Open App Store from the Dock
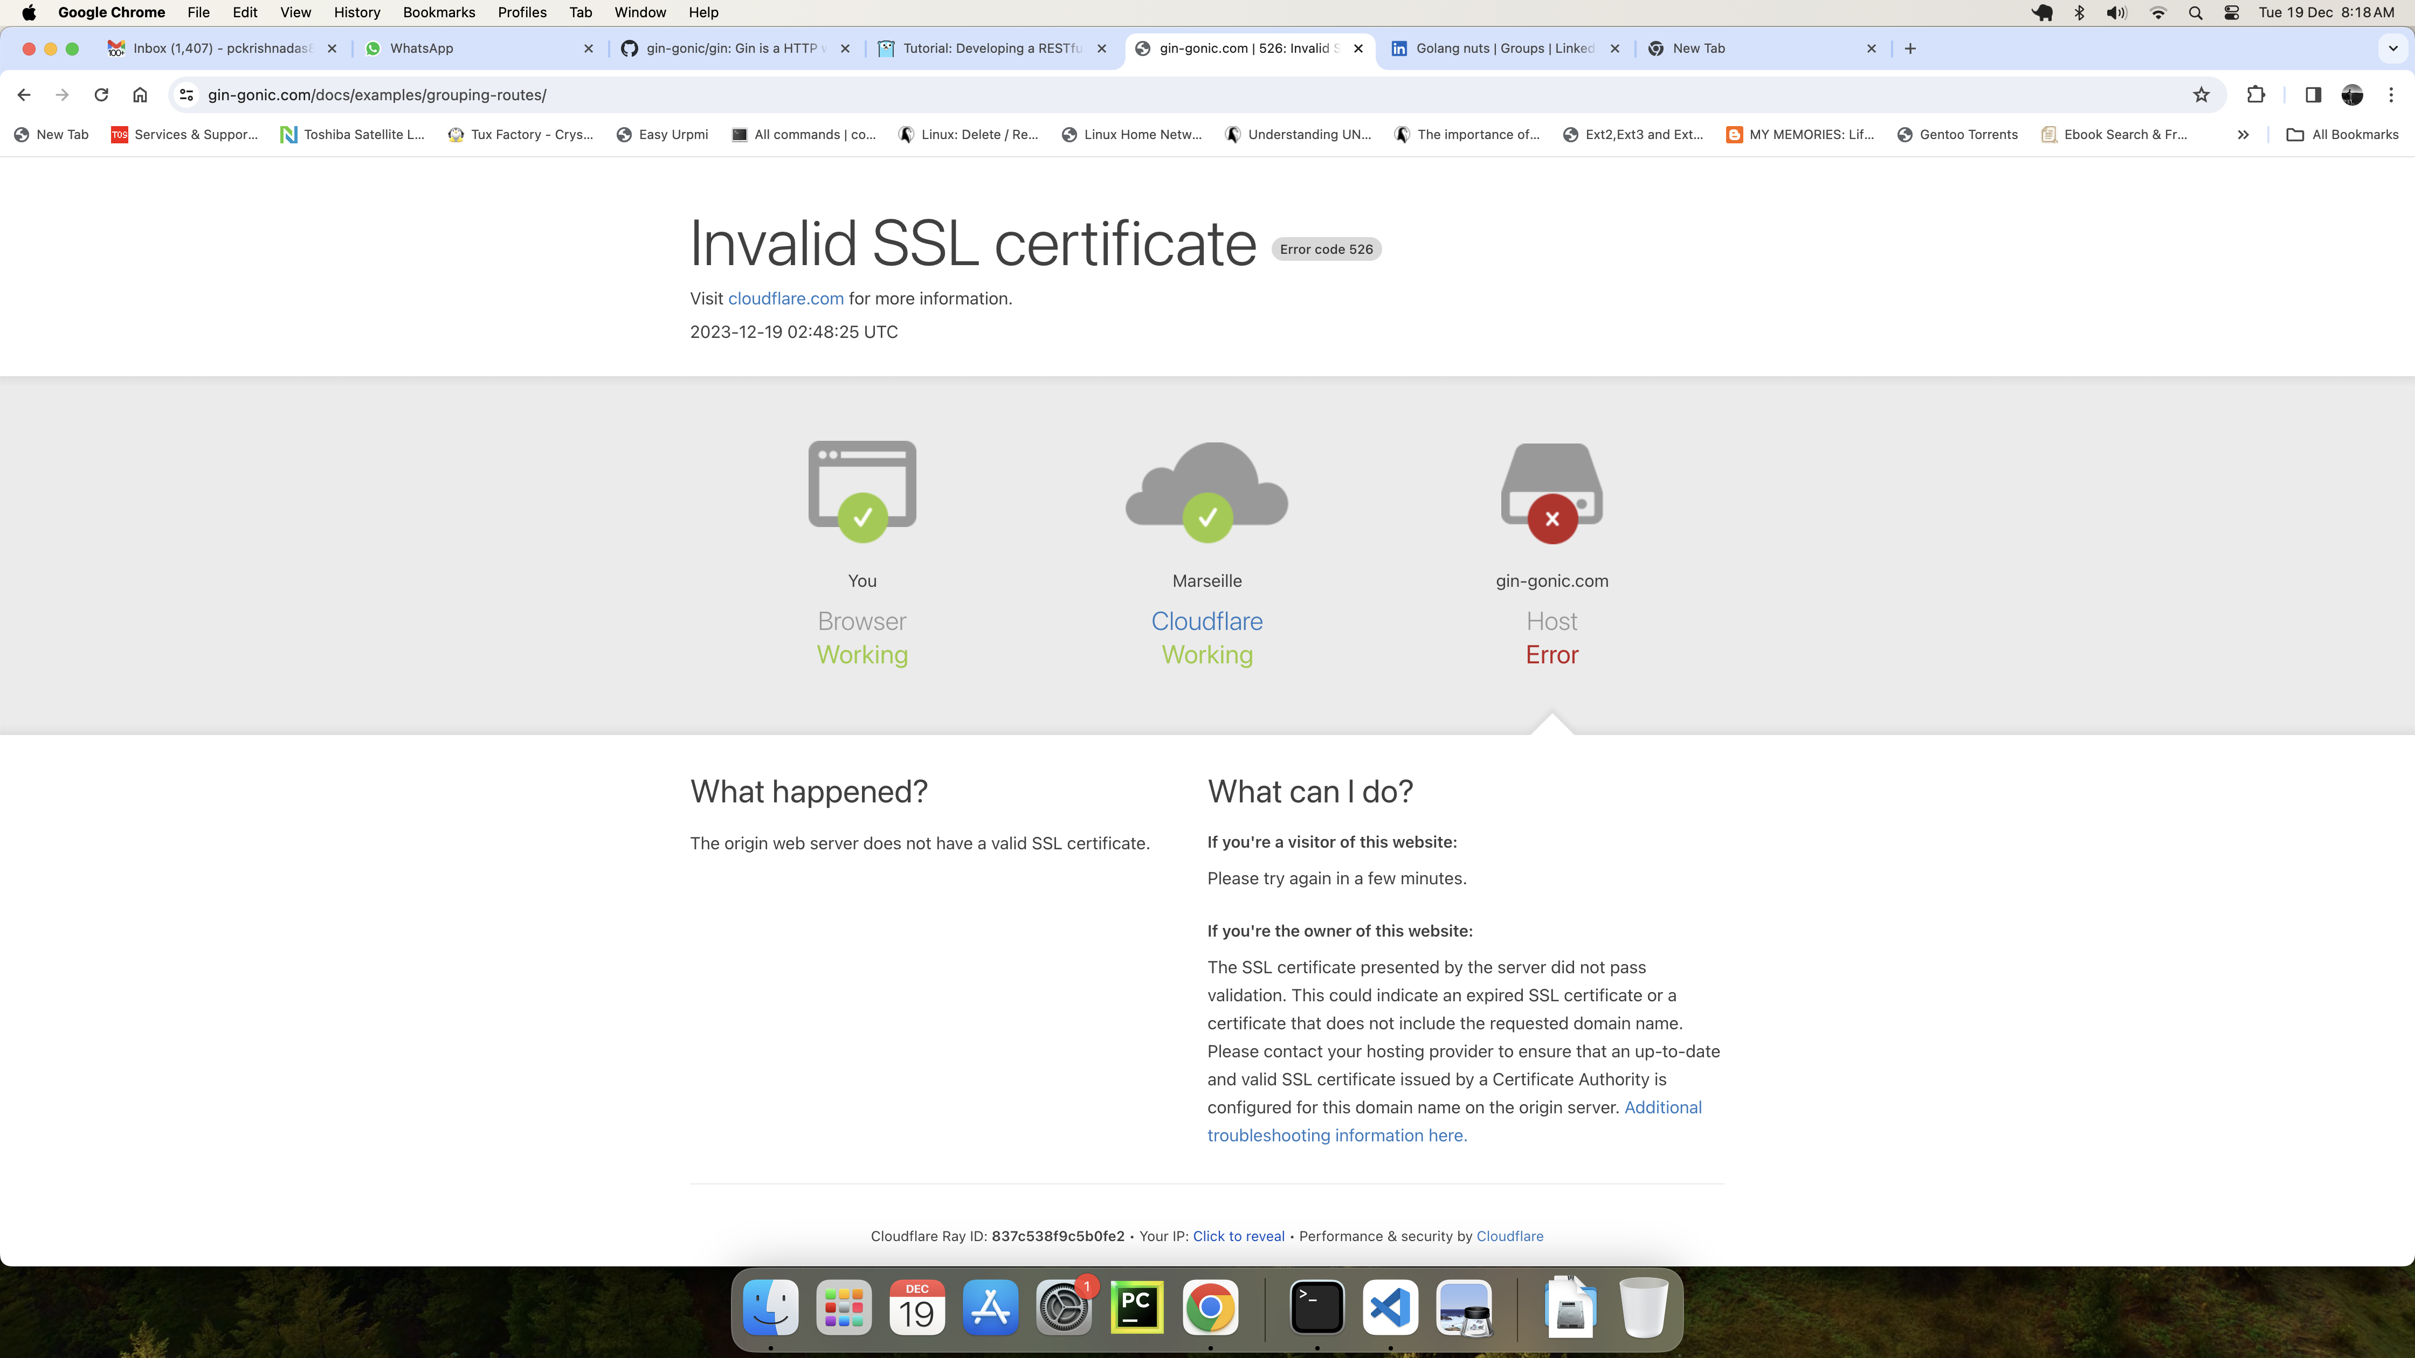Viewport: 2415px width, 1358px height. pos(990,1307)
